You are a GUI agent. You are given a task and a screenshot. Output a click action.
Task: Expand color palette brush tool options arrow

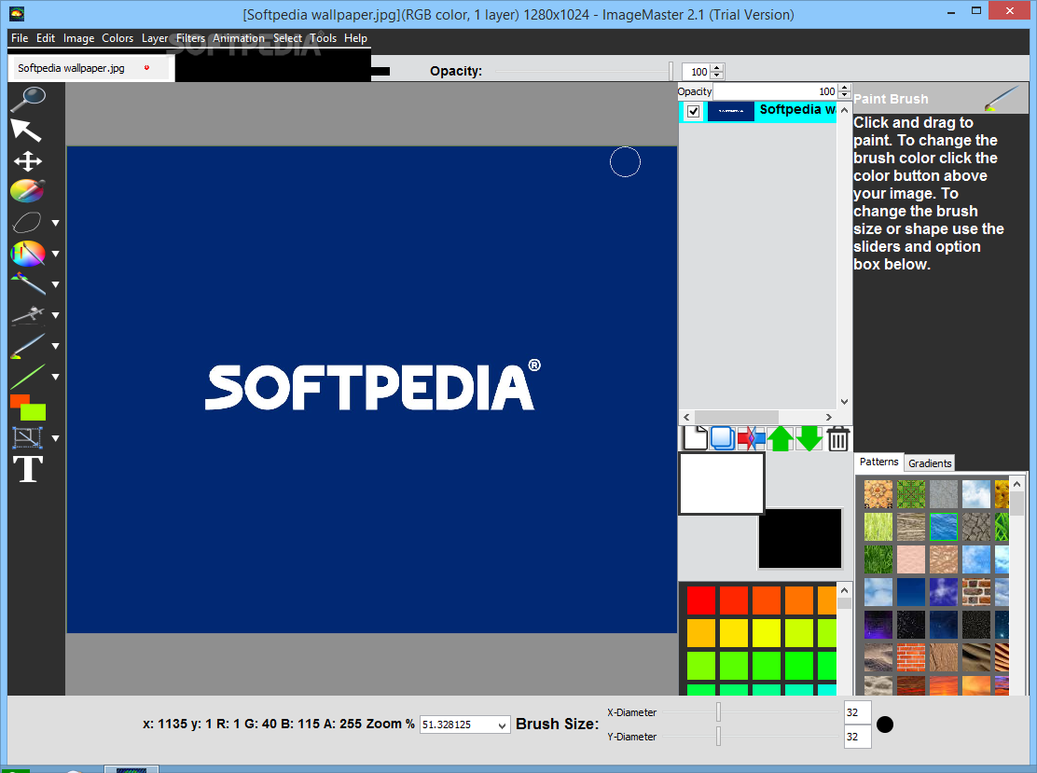[x=56, y=254]
